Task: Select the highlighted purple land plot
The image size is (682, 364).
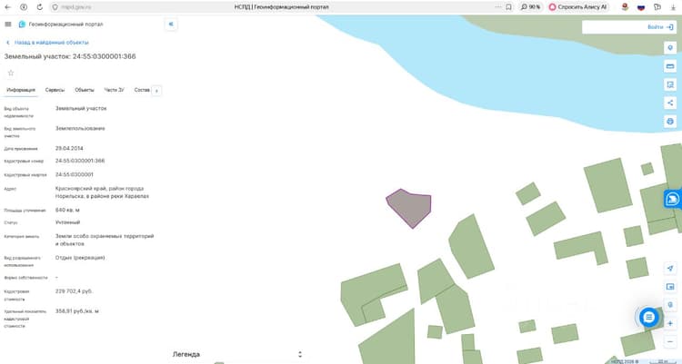Action: pyautogui.click(x=410, y=207)
